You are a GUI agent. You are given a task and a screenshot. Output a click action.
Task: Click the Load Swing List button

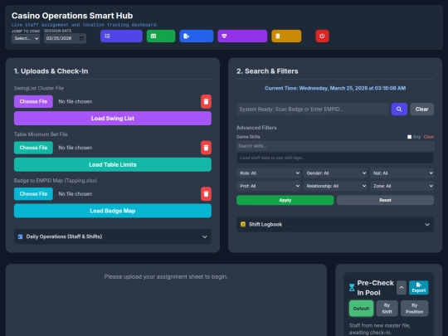tap(113, 119)
